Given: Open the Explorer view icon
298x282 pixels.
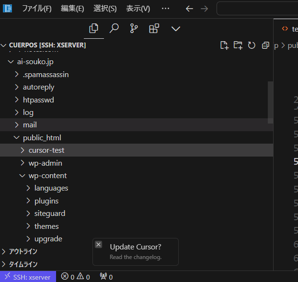Looking at the screenshot, I should click(x=94, y=29).
